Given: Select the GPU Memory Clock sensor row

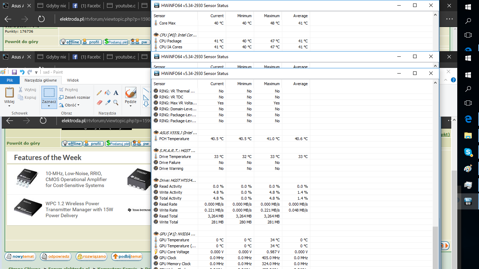Looking at the screenshot, I should coord(231,264).
